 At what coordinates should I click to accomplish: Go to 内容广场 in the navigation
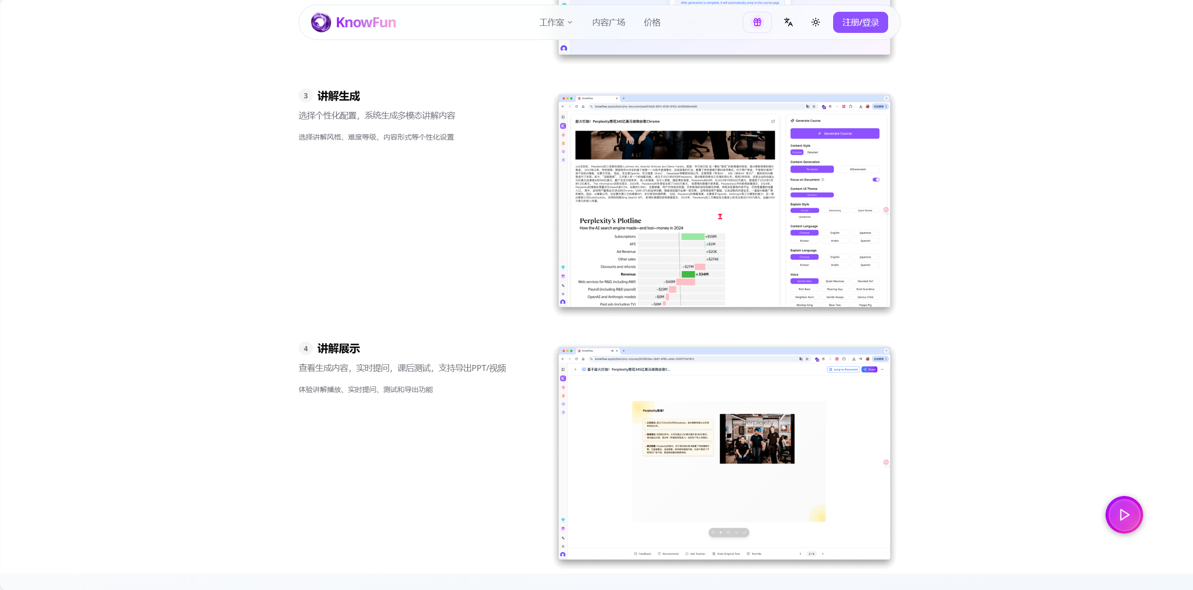[x=609, y=22]
